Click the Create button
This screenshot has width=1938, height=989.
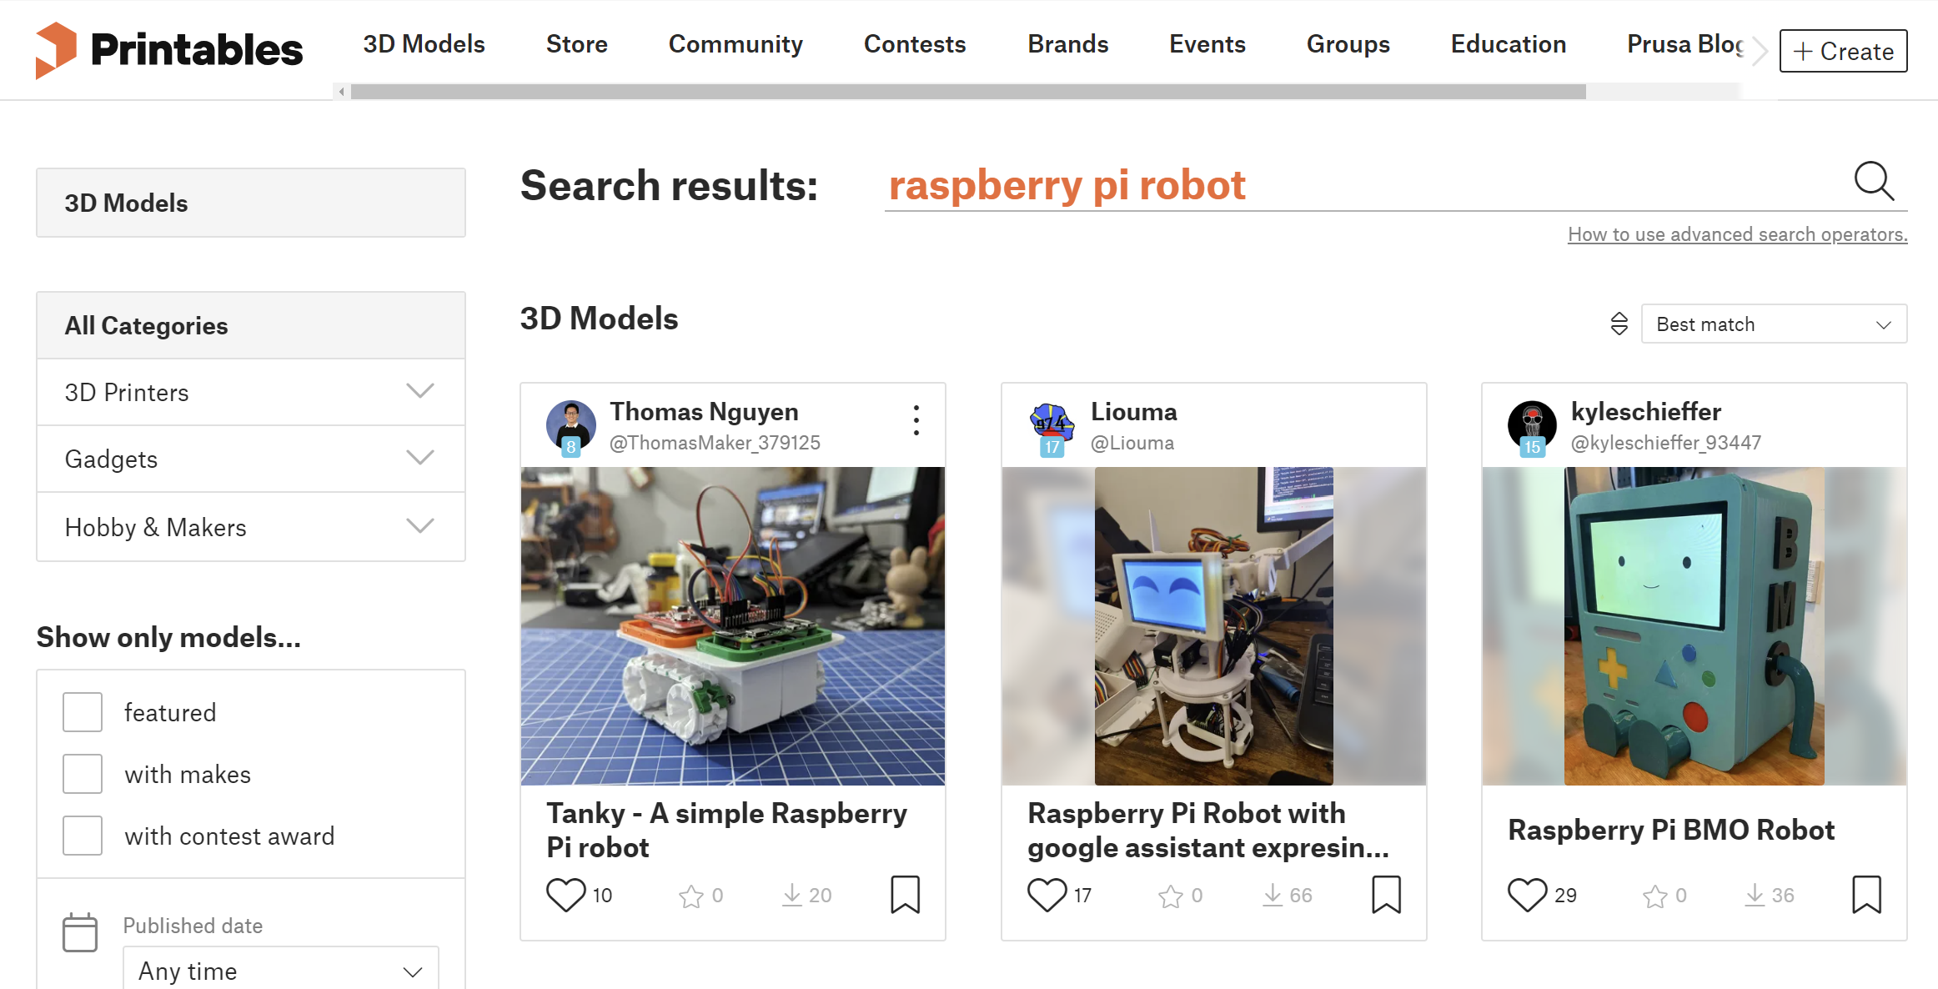pyautogui.click(x=1843, y=51)
